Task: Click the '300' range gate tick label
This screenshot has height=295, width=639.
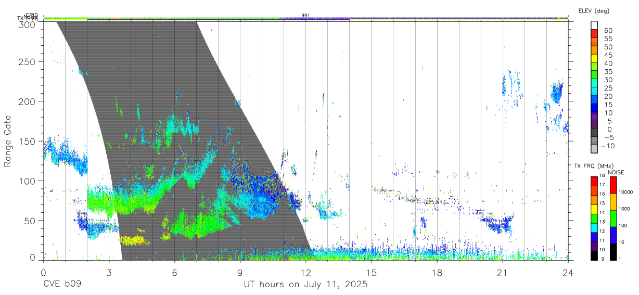Action: [x=27, y=24]
